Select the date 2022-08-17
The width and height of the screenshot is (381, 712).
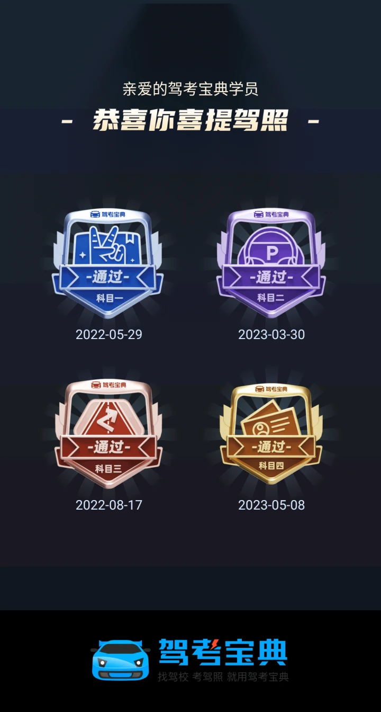[109, 505]
